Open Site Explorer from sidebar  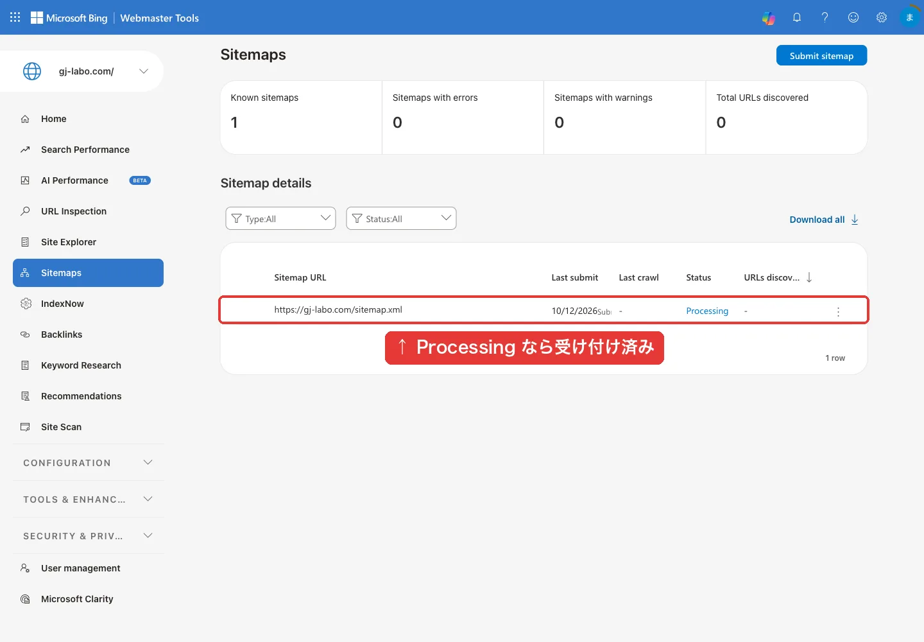click(88, 242)
